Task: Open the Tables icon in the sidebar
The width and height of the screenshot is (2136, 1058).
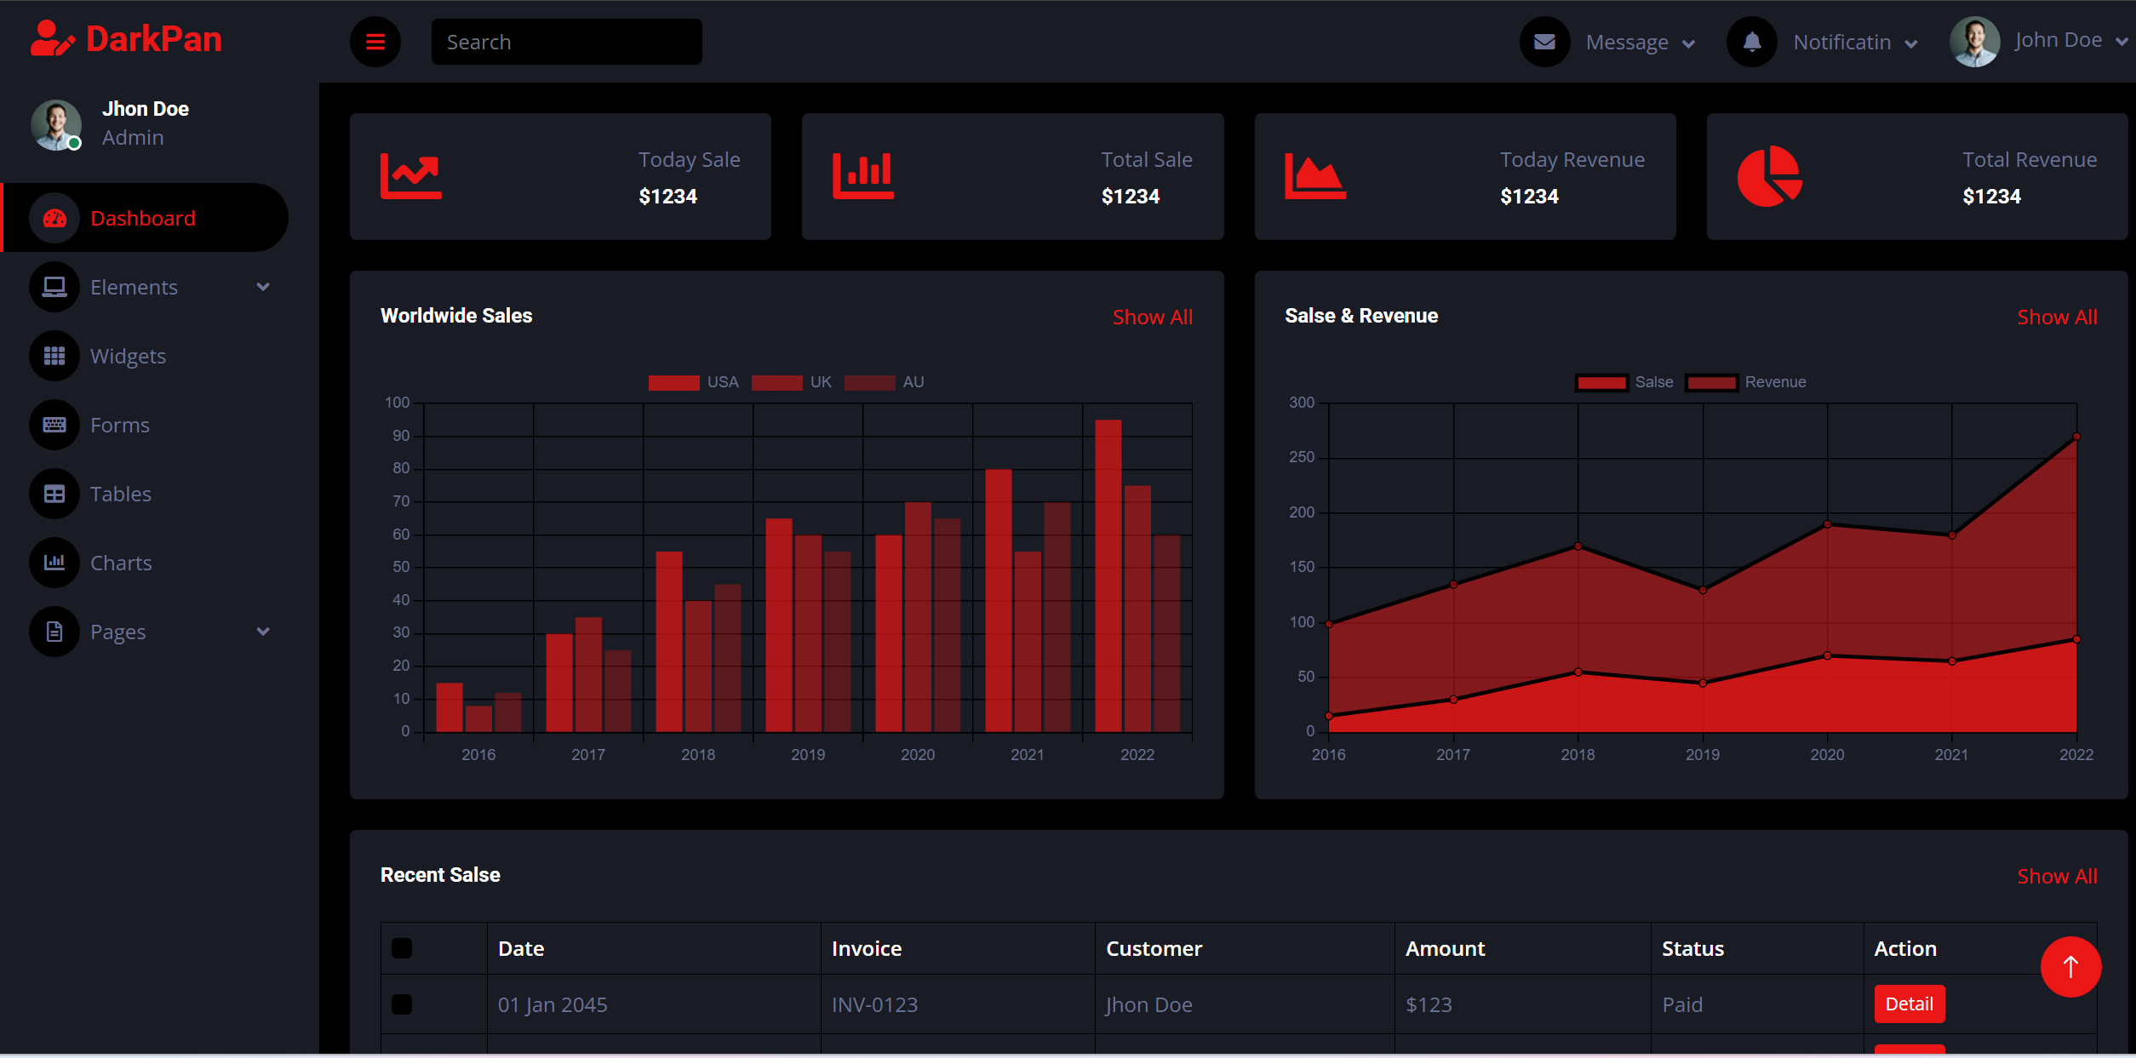Action: [54, 494]
